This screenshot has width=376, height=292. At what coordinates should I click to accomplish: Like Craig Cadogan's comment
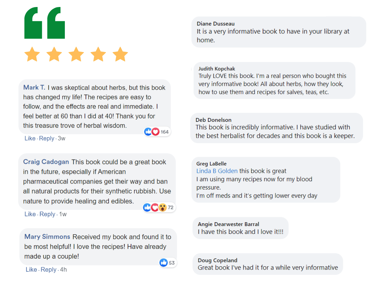pos(30,214)
